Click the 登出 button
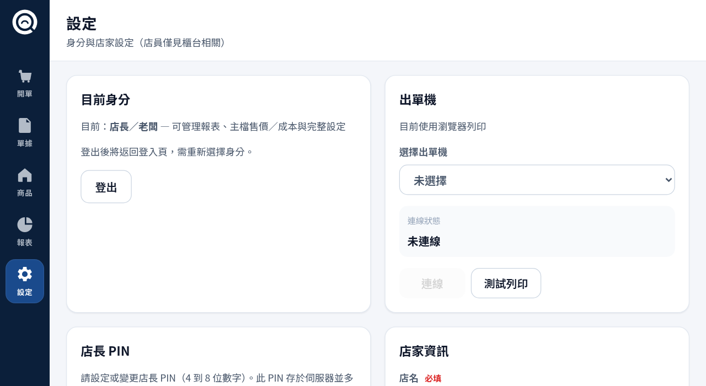This screenshot has height=386, width=706. (106, 187)
